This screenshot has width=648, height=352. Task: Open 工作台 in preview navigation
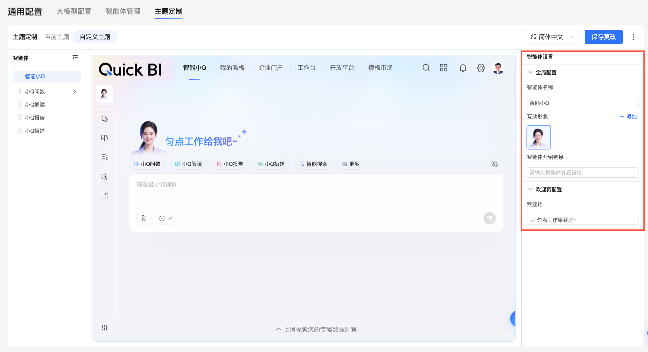[307, 68]
